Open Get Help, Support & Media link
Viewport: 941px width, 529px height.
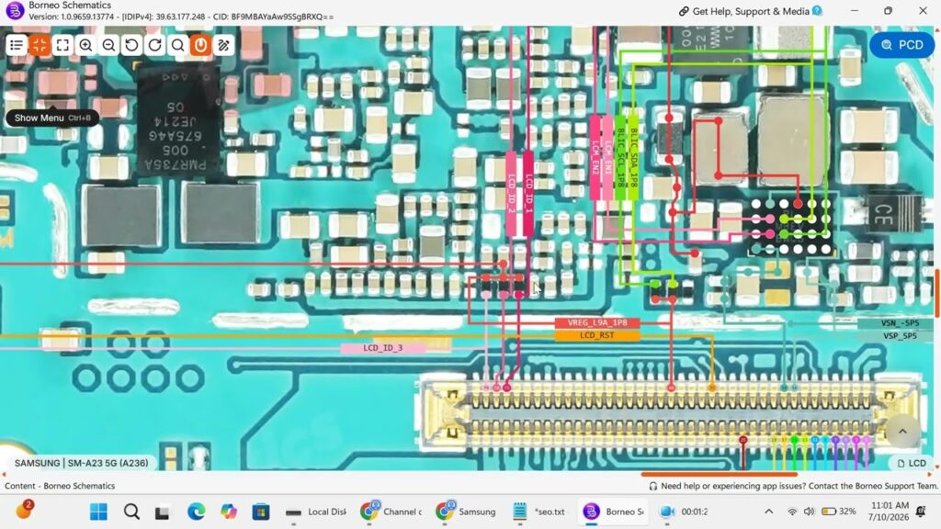(x=750, y=11)
